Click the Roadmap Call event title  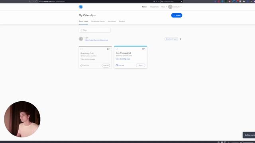87,53
